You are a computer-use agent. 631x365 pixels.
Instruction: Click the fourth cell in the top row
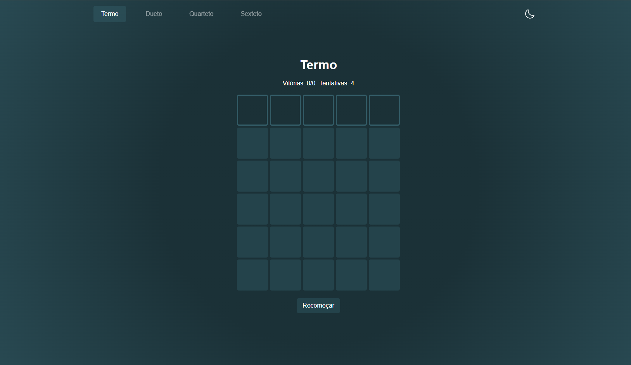(x=351, y=110)
